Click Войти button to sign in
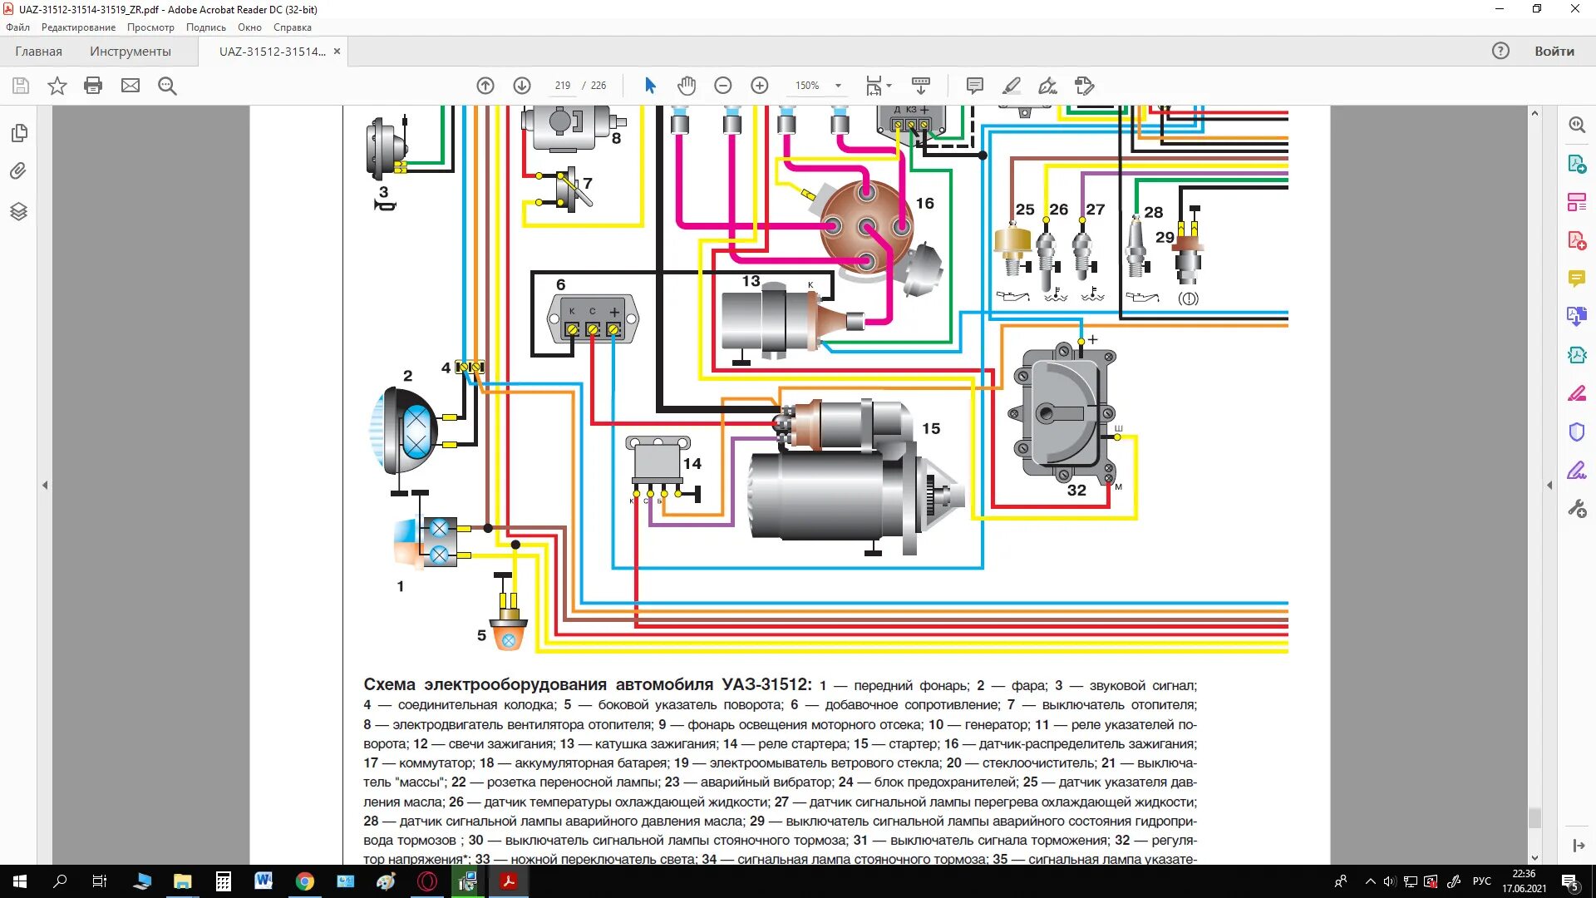Screen dimensions: 1596x898 [x=1555, y=51]
